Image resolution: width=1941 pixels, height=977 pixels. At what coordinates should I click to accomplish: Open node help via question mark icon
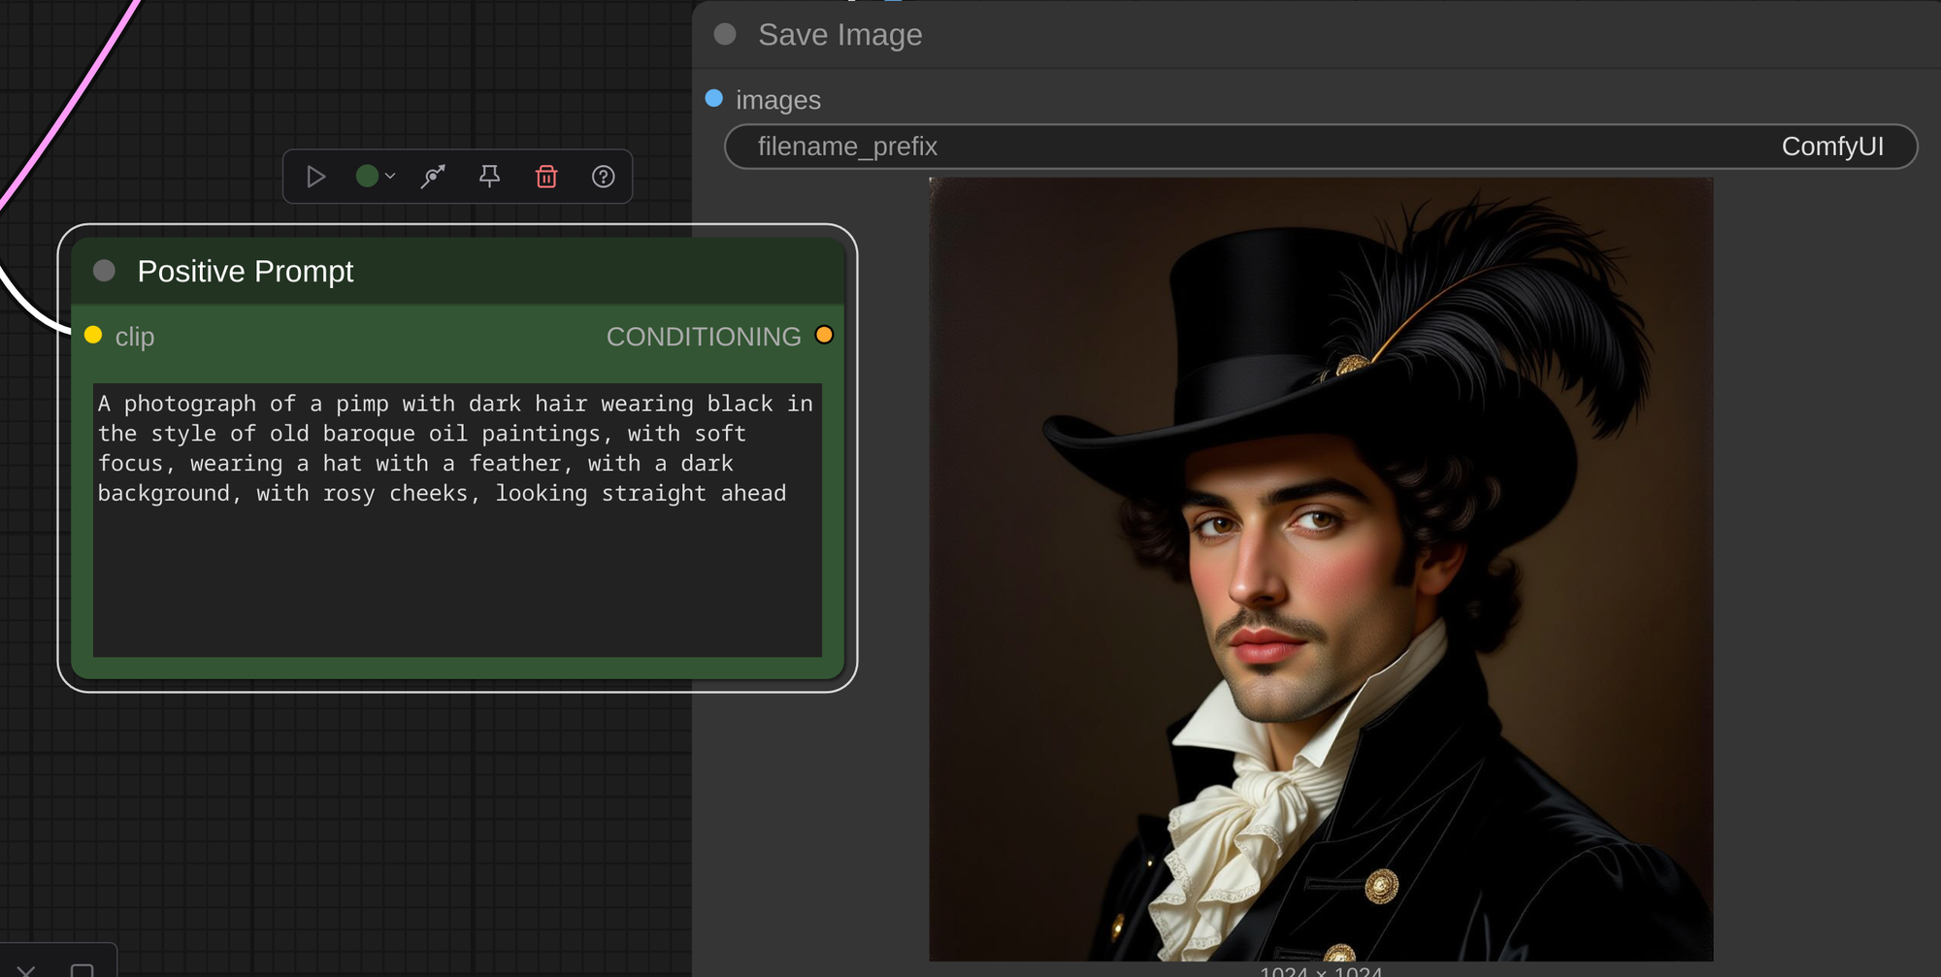pyautogui.click(x=603, y=177)
